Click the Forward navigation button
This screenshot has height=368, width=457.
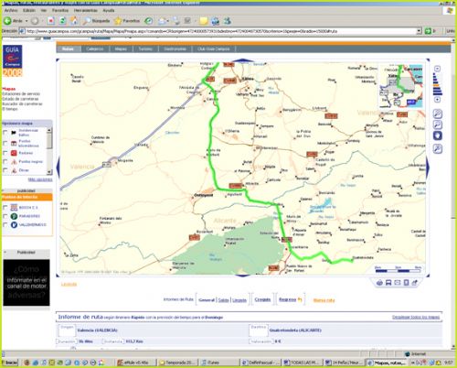35,21
